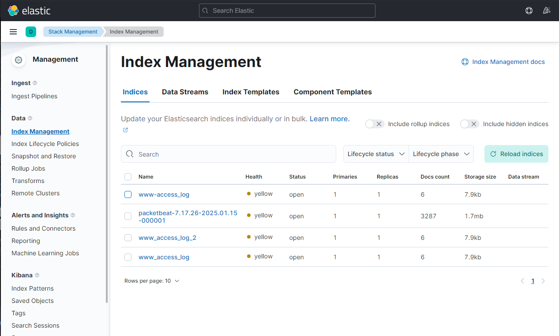559x336 pixels.
Task: Open Index Management docs link
Action: click(508, 62)
